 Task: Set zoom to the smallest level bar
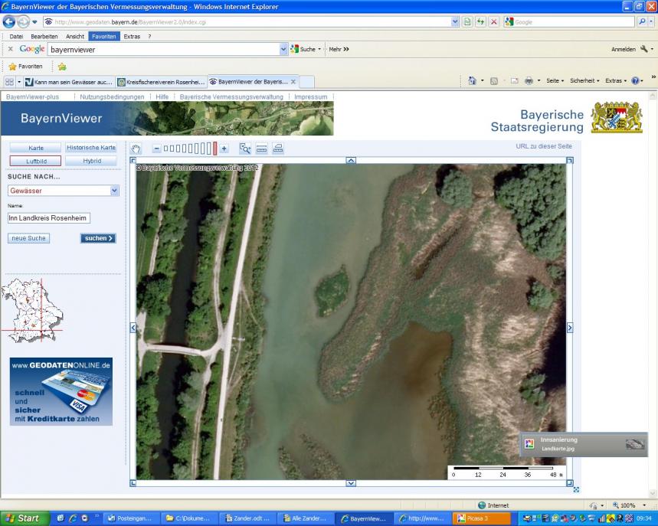point(165,149)
